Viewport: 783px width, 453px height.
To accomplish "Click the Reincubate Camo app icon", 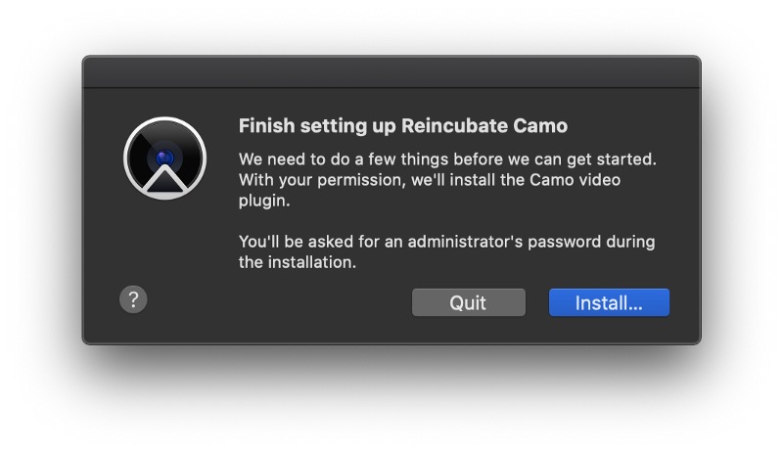I will coord(164,159).
